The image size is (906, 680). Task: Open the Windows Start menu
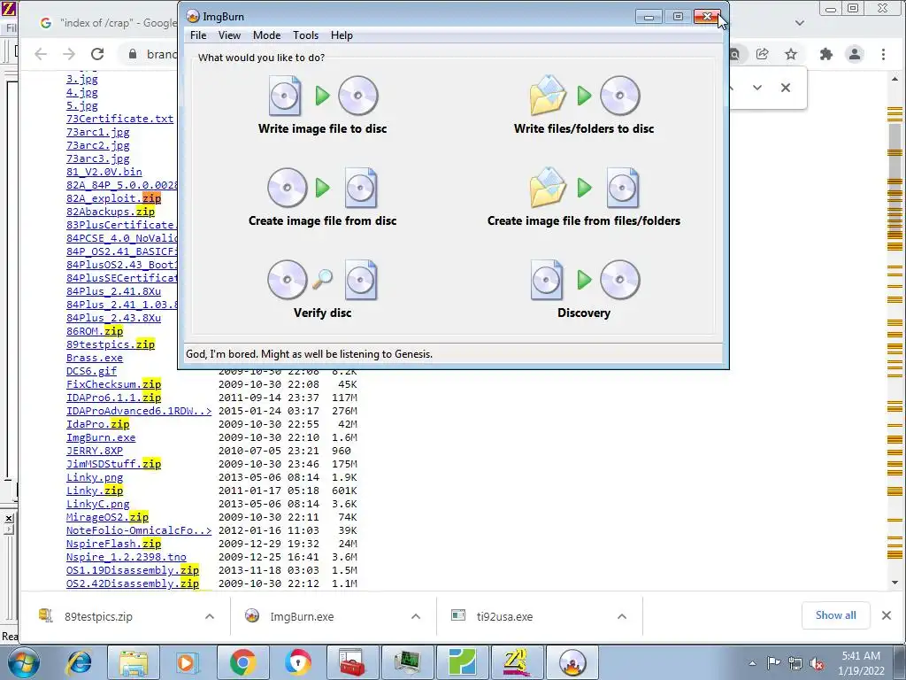[24, 662]
